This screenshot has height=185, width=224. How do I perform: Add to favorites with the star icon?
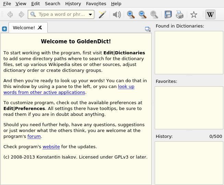coord(194,14)
